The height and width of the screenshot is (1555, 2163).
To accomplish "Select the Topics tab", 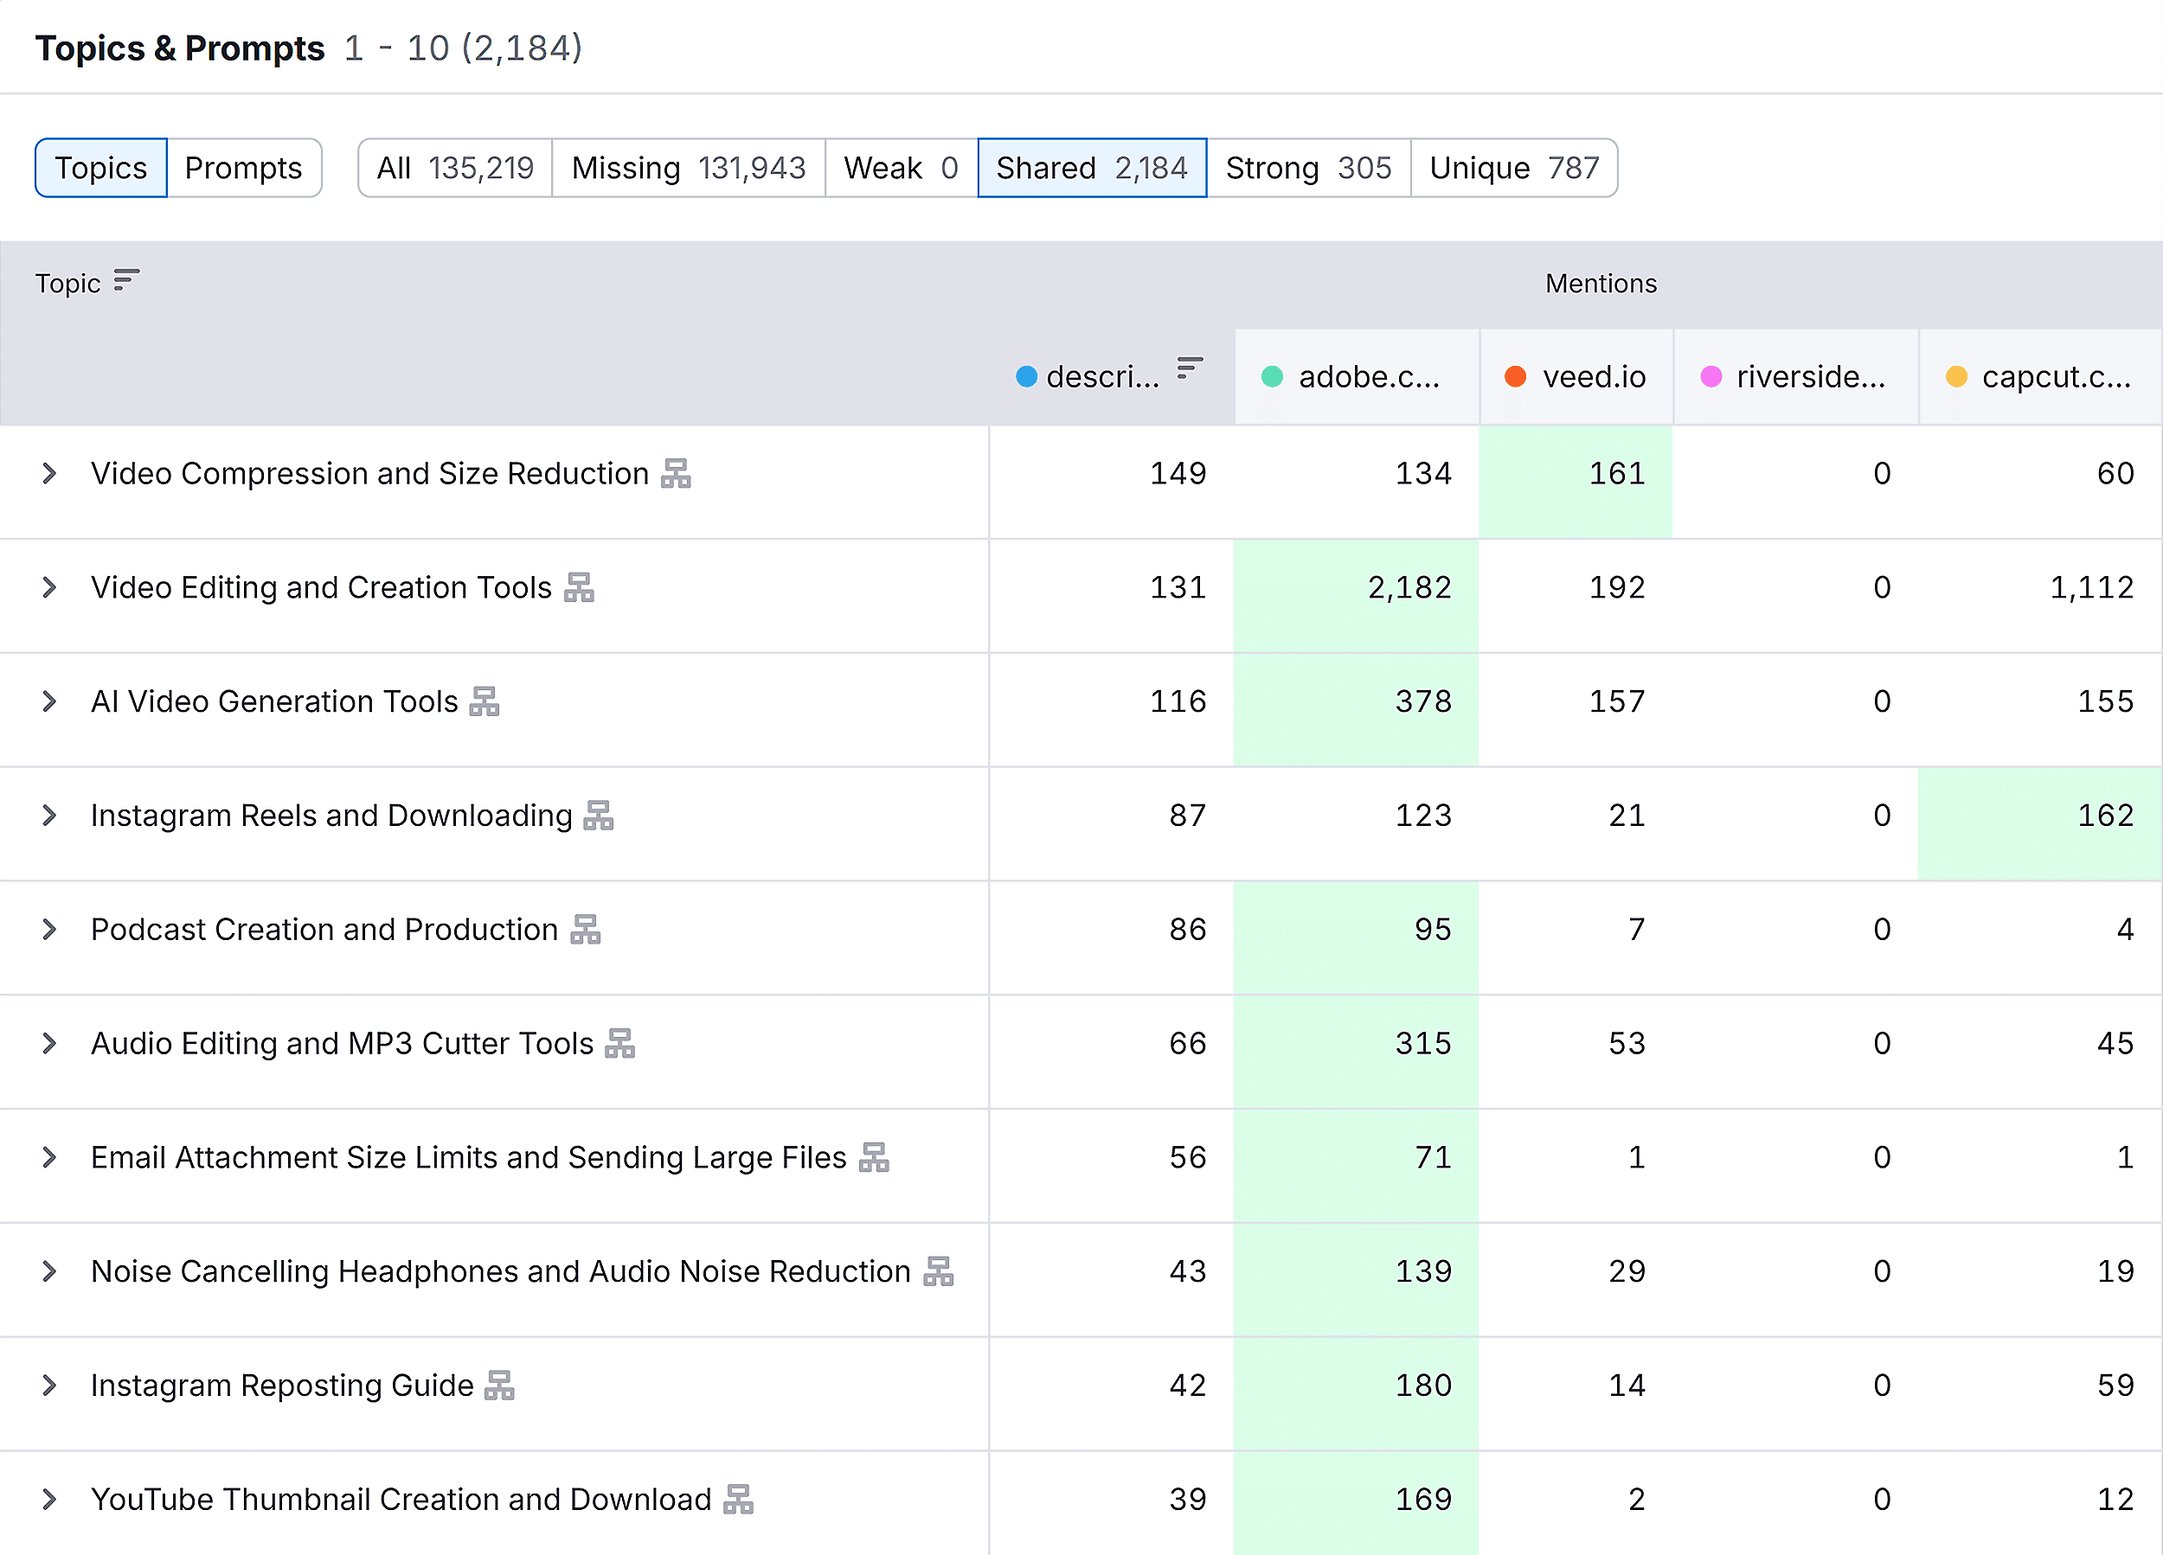I will (x=100, y=168).
